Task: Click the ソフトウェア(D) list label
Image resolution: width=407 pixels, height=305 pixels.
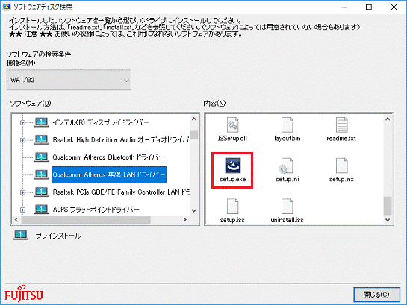Action: tap(31, 104)
